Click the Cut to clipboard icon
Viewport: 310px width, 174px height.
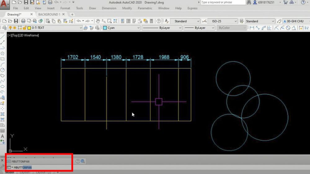[48, 21]
